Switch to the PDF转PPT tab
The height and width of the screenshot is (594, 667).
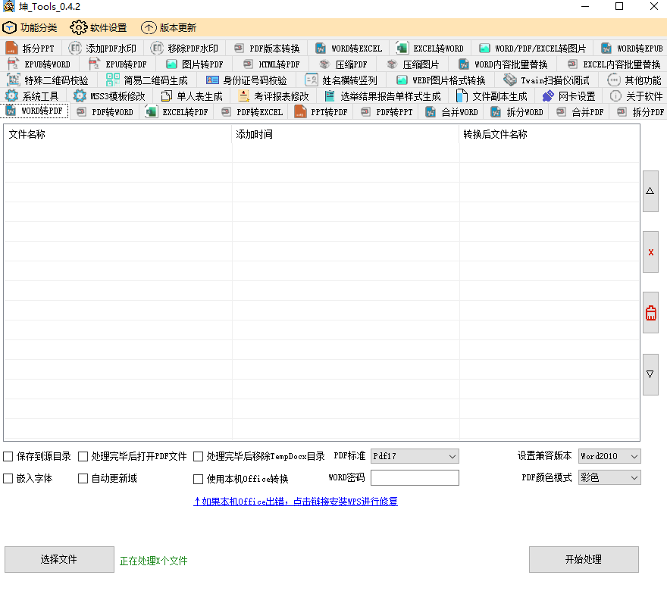387,112
